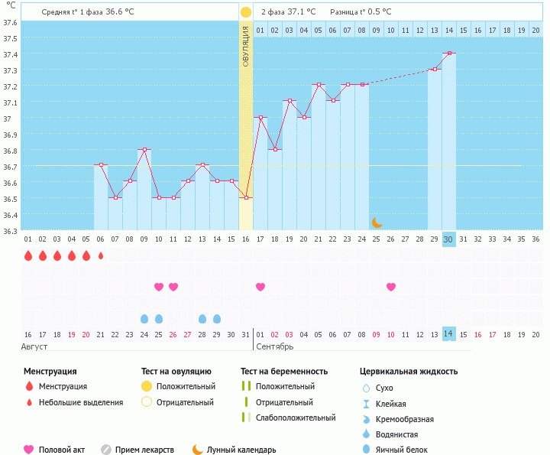
Task: Click the heart icon on cycle day 26
Action: 391,287
